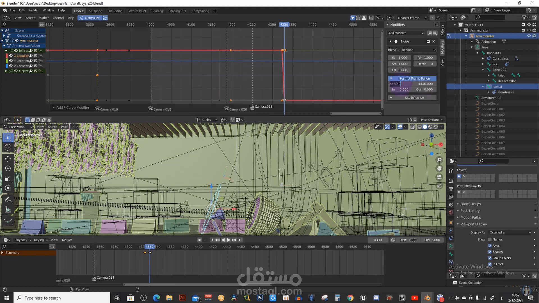Select the Scale tool
The image size is (539, 303).
[x=8, y=178]
